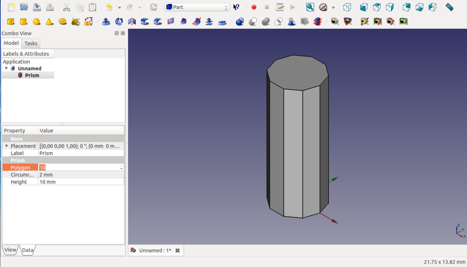Click the Boolean Cut icon
Viewport: 467px width, 267px height.
click(253, 21)
